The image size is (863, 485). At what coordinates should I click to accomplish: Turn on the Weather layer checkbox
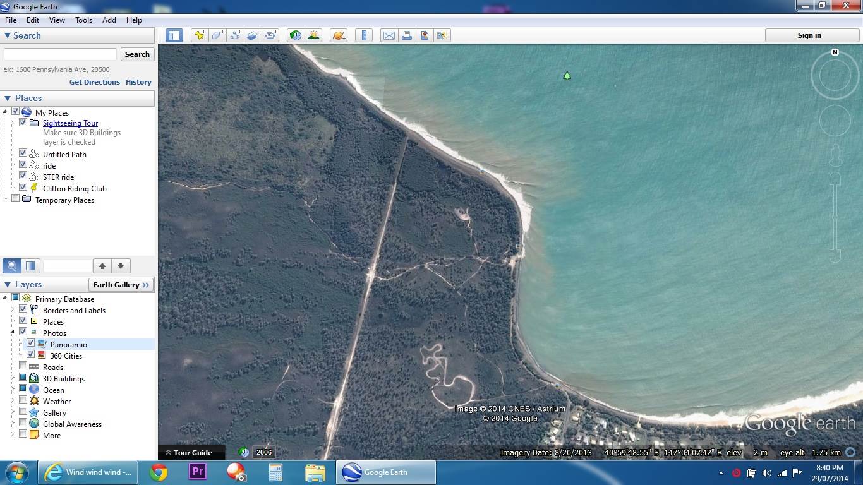(x=23, y=400)
